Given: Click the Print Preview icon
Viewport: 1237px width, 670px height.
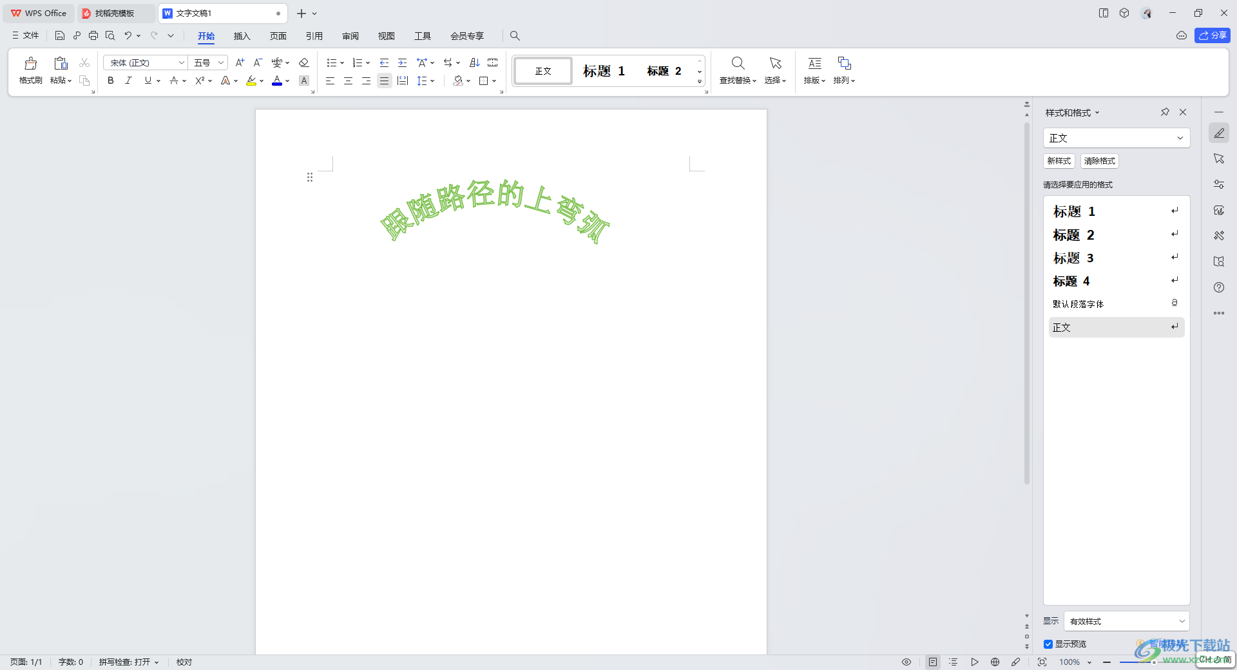Looking at the screenshot, I should pyautogui.click(x=110, y=35).
